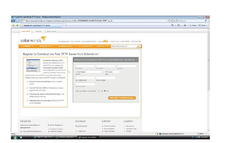
Task: Open the zoom level 100% dropdown arrow
Action: coord(206,134)
